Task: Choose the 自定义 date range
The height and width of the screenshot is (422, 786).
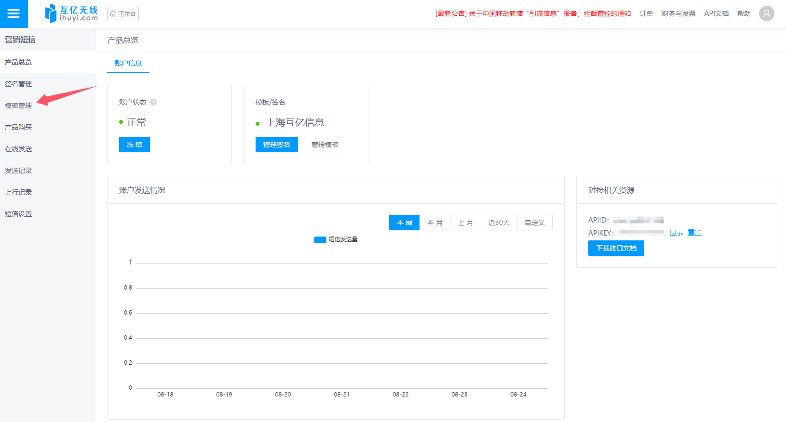Action: pos(534,223)
